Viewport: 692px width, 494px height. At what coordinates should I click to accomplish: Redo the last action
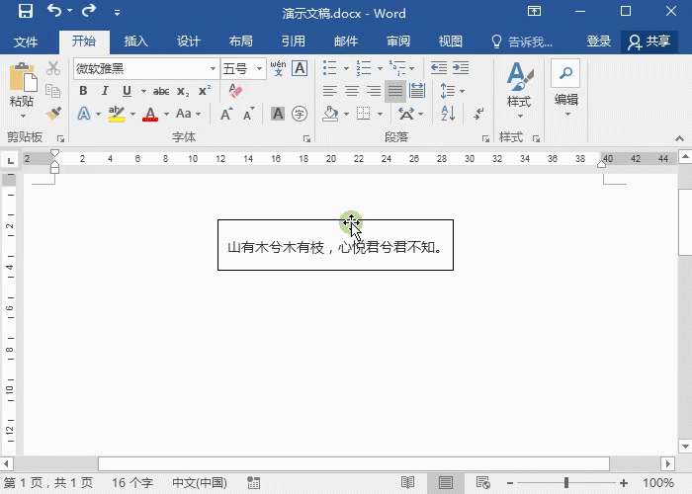pyautogui.click(x=89, y=11)
